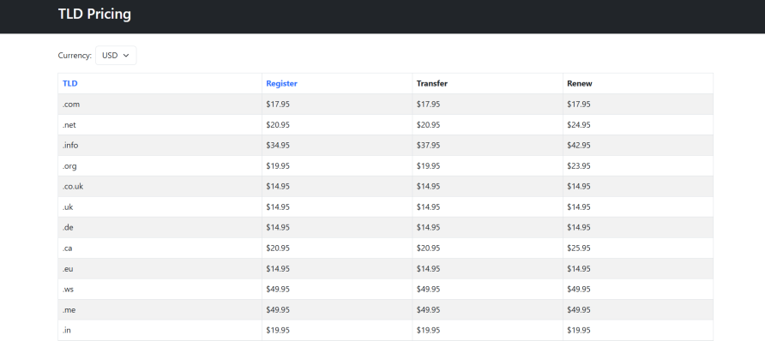Click .ca renew price $25.95
The image size is (765, 341).
click(579, 248)
